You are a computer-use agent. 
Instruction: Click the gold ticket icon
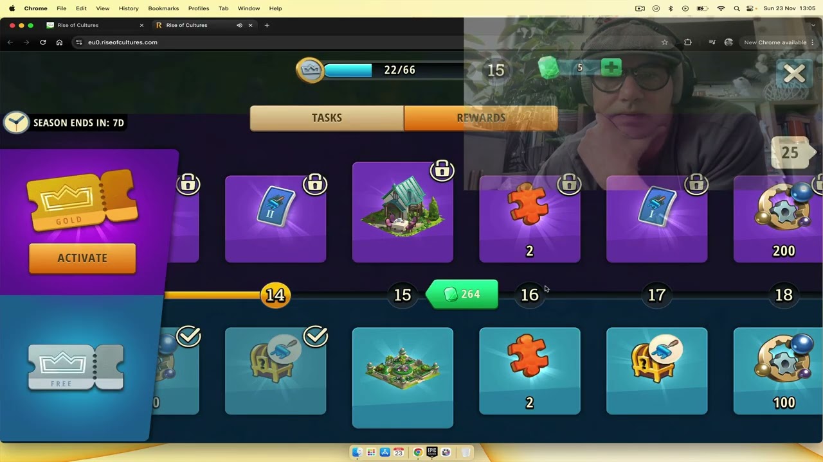(x=82, y=200)
